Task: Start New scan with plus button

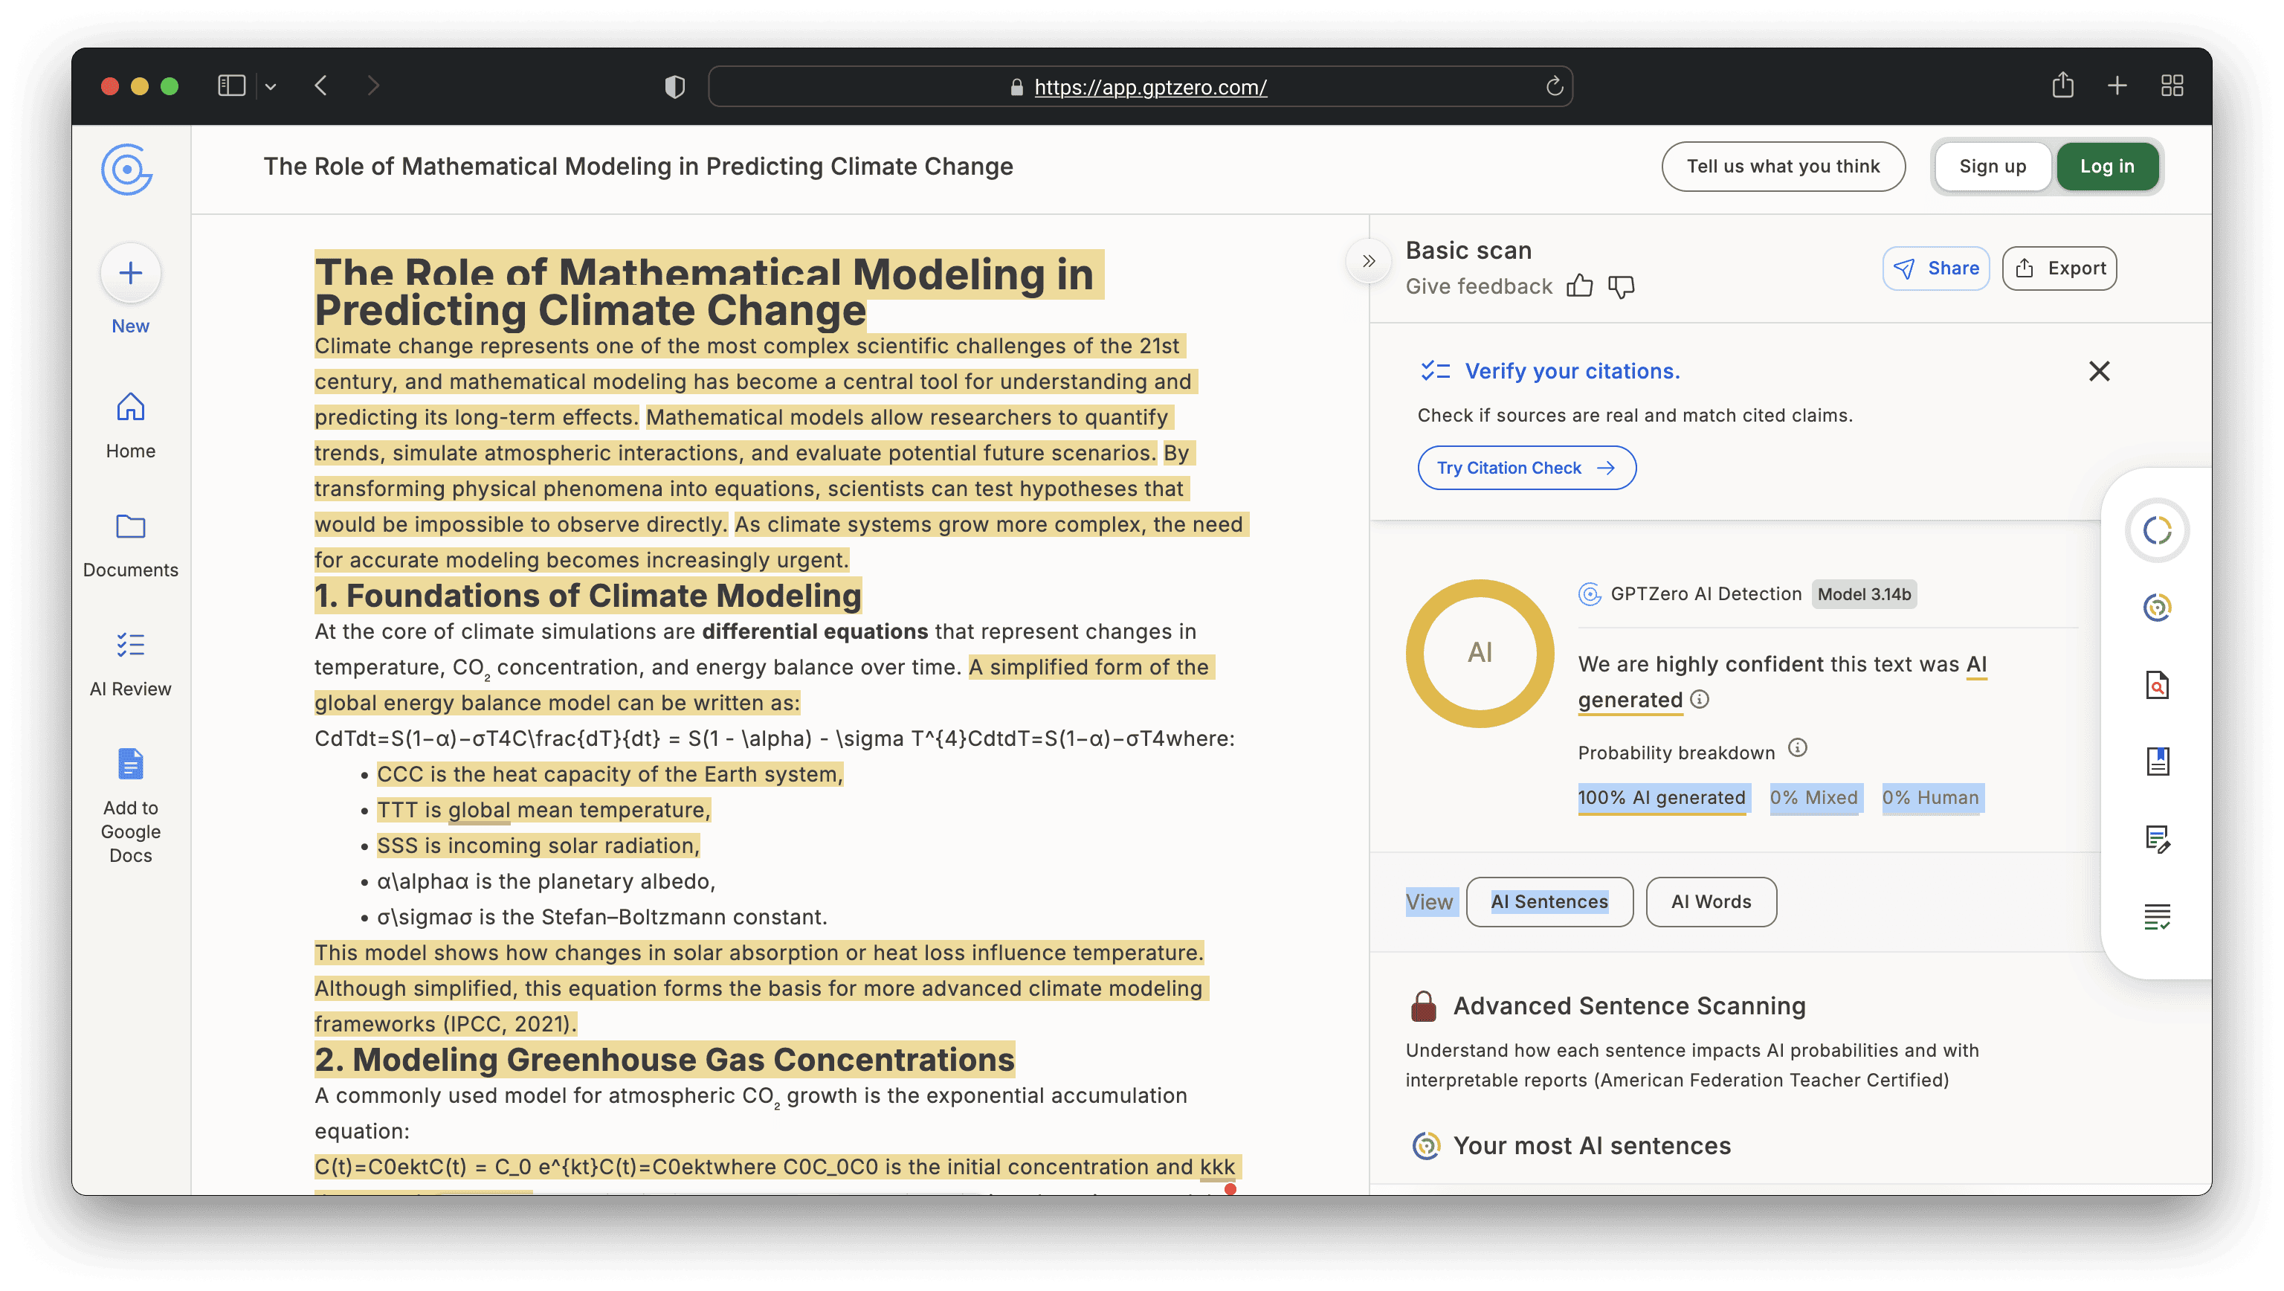Action: (x=130, y=273)
